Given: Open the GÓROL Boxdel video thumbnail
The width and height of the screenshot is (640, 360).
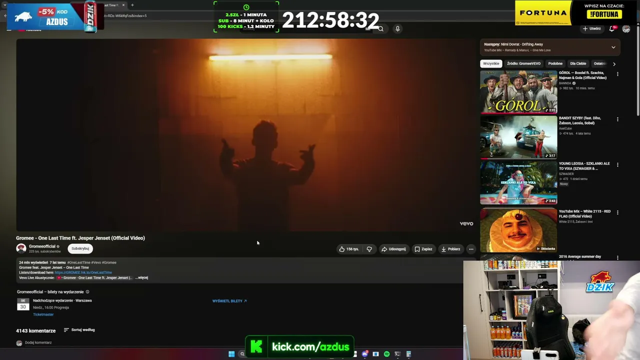Looking at the screenshot, I should point(518,92).
